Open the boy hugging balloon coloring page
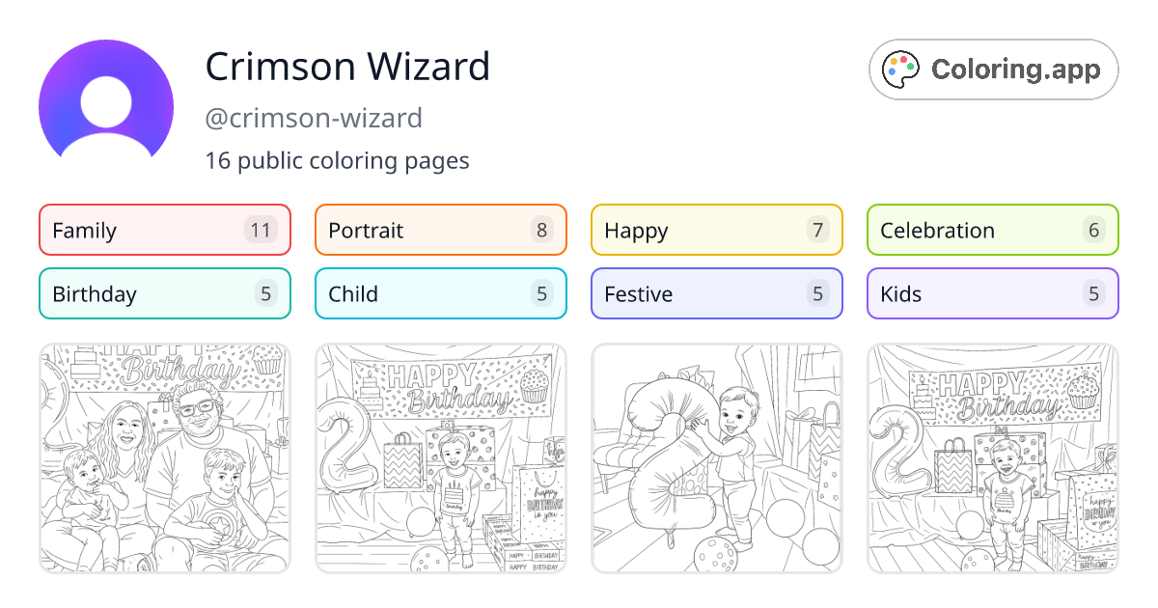The height and width of the screenshot is (608, 1158). (716, 457)
